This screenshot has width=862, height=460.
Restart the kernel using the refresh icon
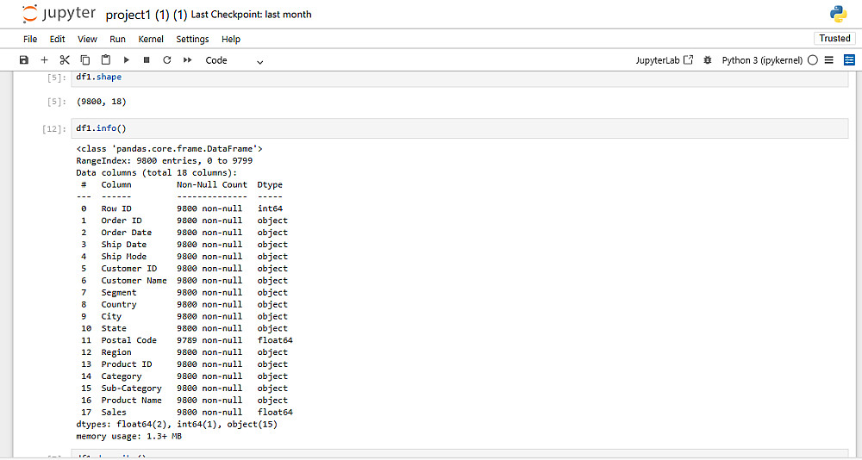pos(167,60)
